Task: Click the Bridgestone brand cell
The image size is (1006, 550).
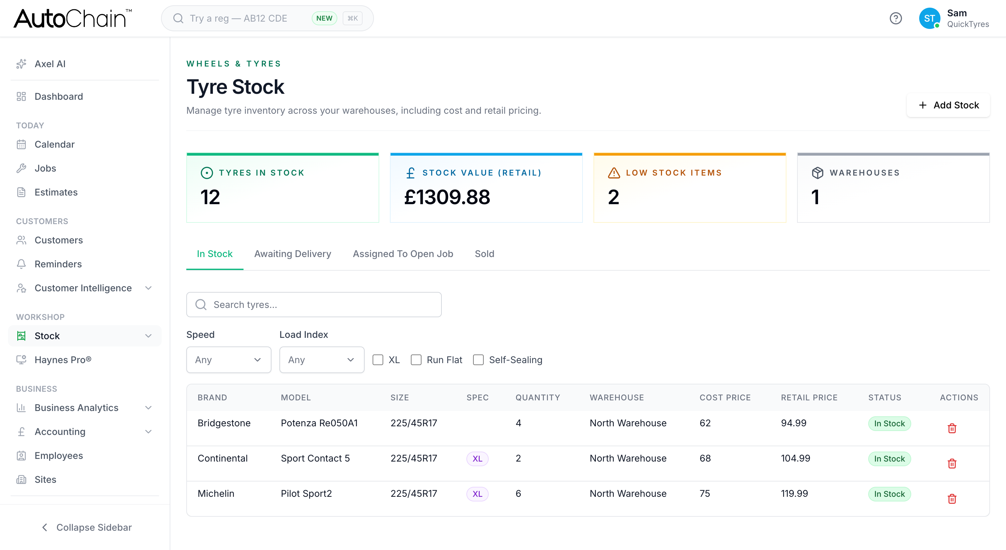Action: point(224,423)
